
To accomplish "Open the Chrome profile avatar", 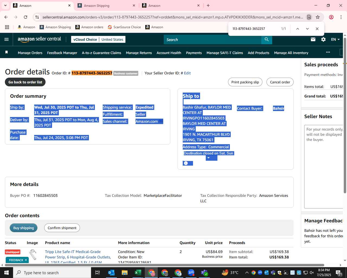I will [331, 17].
